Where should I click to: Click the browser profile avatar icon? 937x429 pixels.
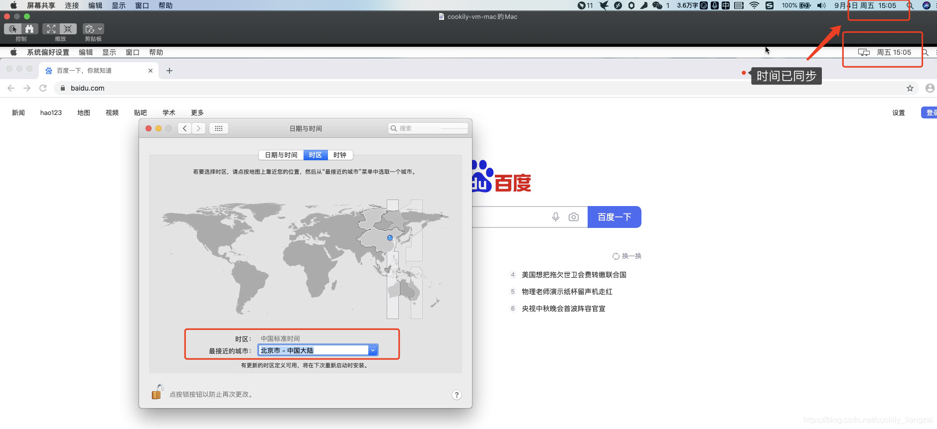tap(930, 88)
